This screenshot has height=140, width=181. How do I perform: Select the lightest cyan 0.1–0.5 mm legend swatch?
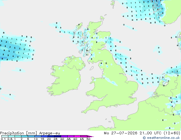click(x=5, y=136)
